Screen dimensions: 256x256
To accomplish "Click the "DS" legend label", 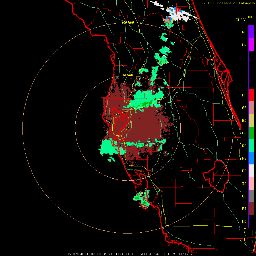I will coord(244,171).
